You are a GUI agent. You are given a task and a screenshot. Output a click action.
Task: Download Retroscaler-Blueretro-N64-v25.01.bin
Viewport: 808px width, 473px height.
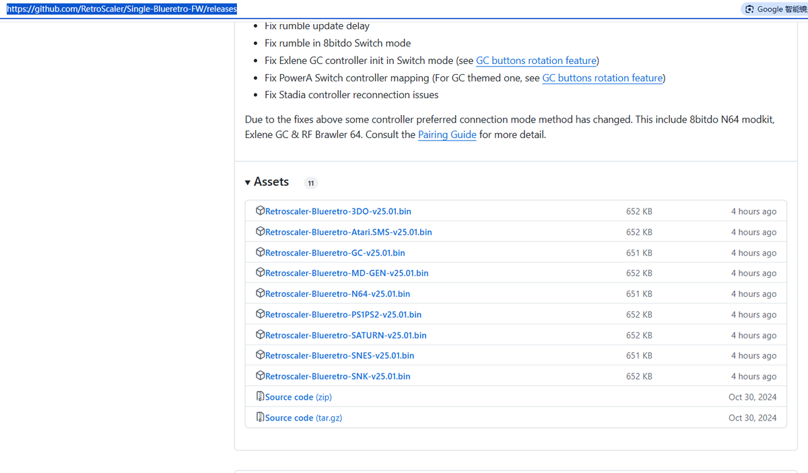(x=337, y=294)
